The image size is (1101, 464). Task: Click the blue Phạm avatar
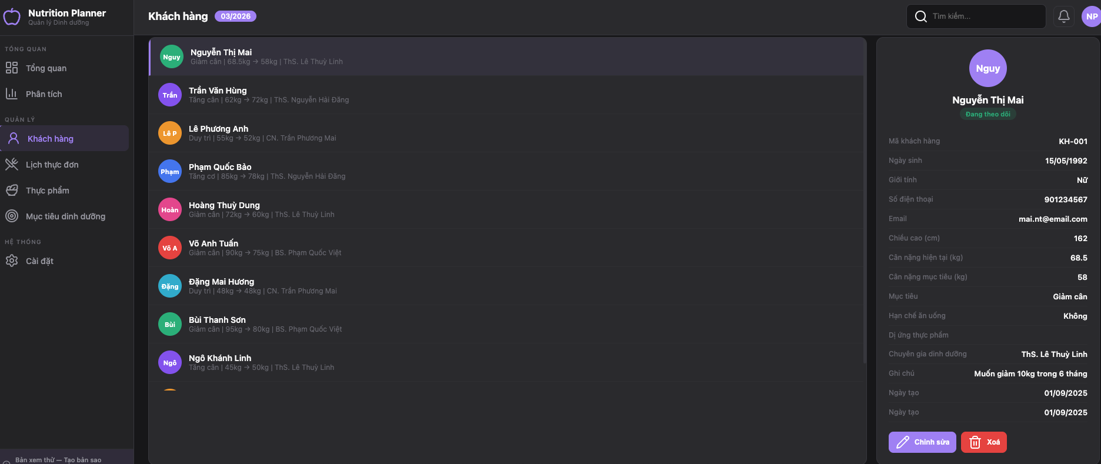coord(170,171)
